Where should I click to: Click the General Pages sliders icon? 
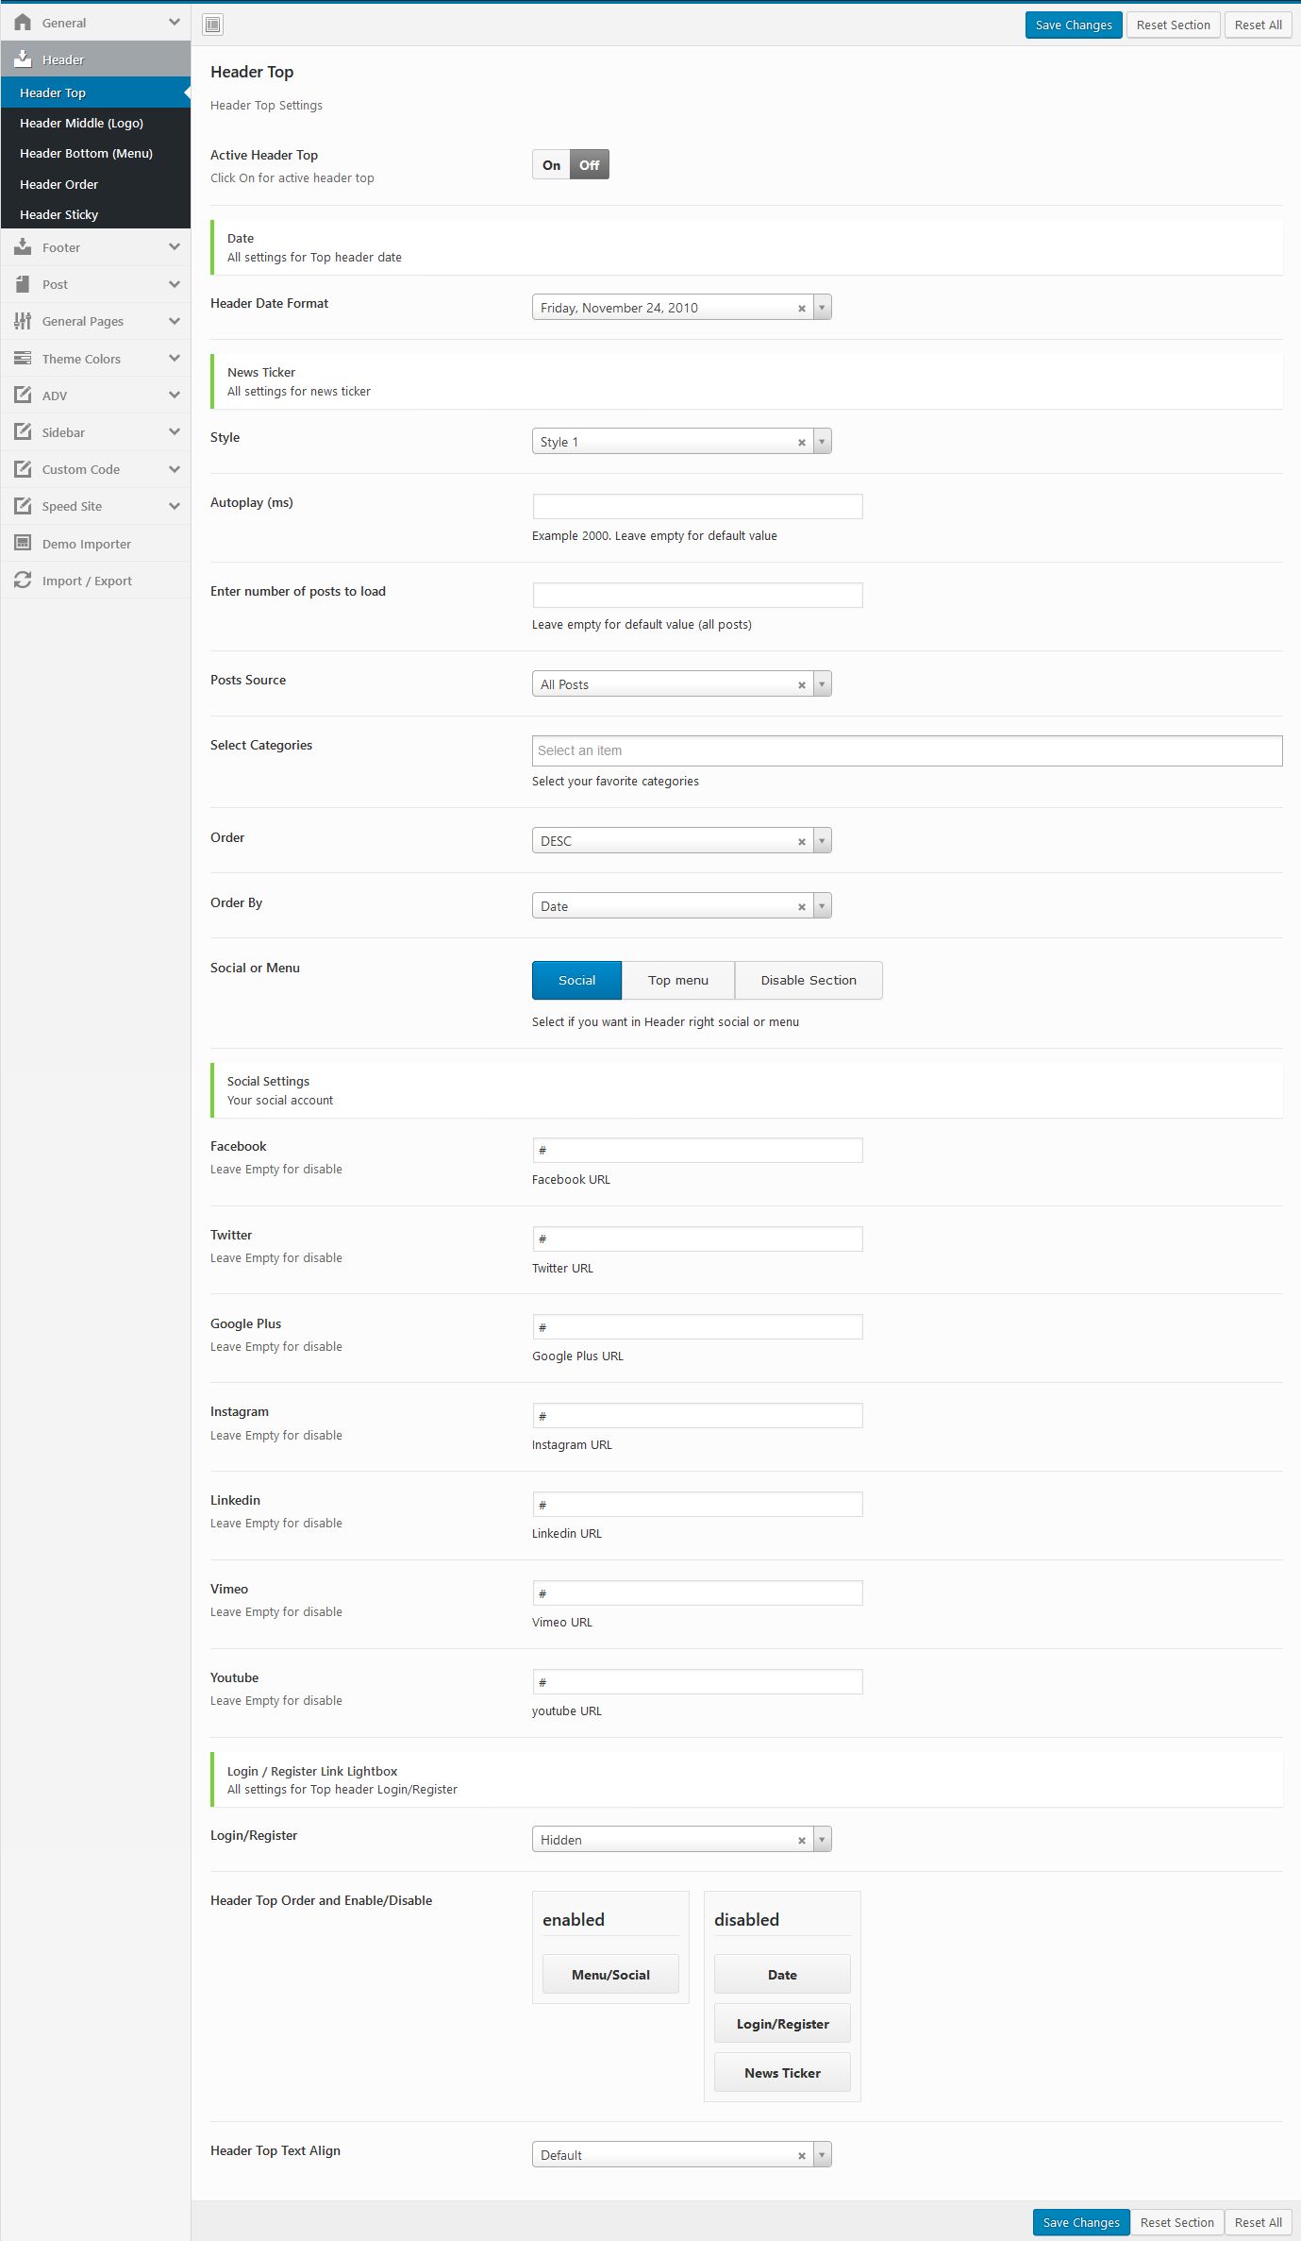pyautogui.click(x=23, y=321)
